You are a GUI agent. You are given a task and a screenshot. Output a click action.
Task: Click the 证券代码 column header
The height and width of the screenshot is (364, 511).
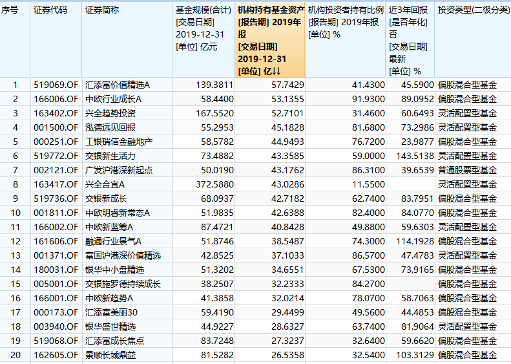tap(56, 40)
